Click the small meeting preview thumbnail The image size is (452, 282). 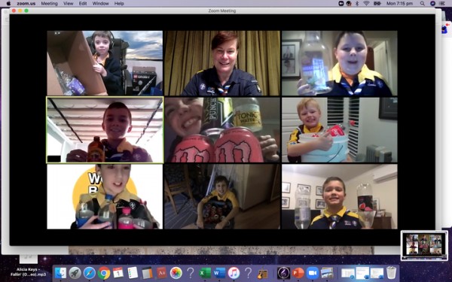tap(424, 245)
